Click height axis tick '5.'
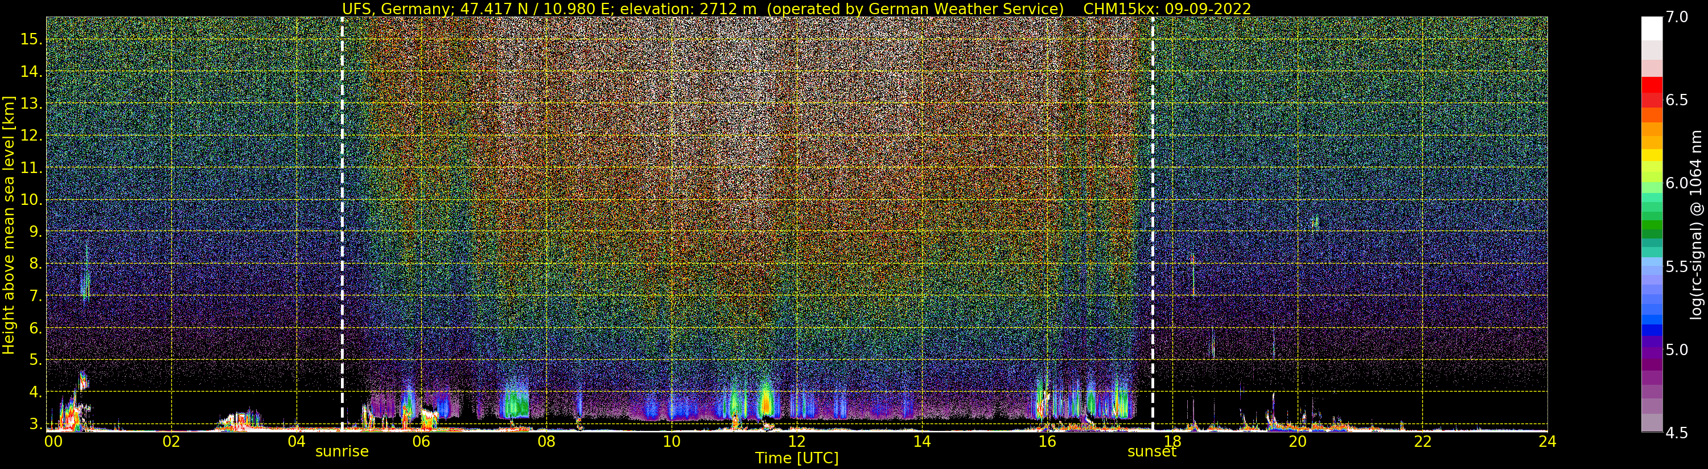 pos(36,360)
